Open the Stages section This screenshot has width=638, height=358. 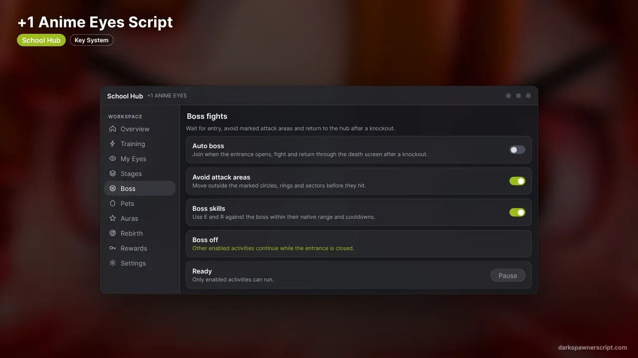point(140,174)
